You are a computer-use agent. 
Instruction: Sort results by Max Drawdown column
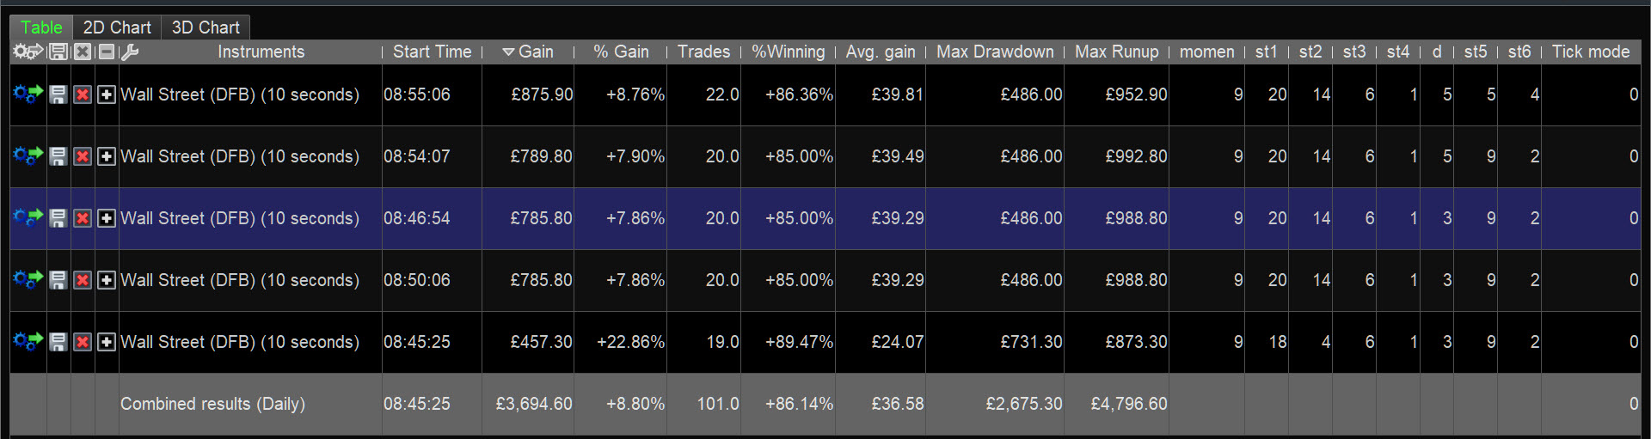tap(995, 52)
